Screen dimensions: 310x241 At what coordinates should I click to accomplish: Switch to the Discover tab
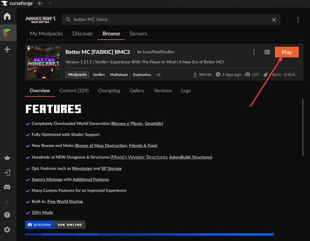coord(82,34)
